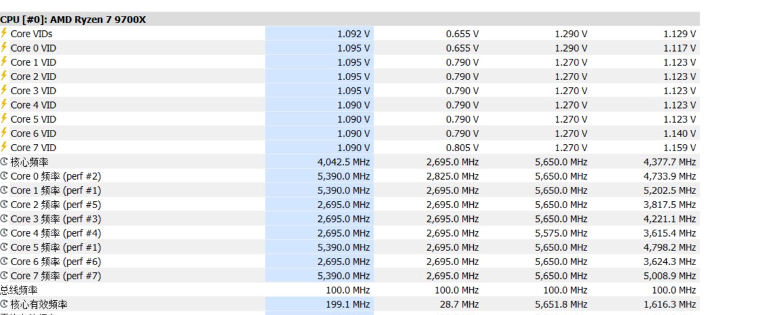The image size is (760, 315).
Task: Click the 4,042.5 MHz current core frequency value
Action: (343, 162)
